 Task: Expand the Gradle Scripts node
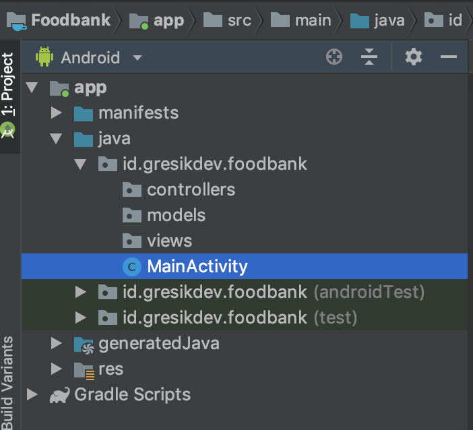point(31,395)
